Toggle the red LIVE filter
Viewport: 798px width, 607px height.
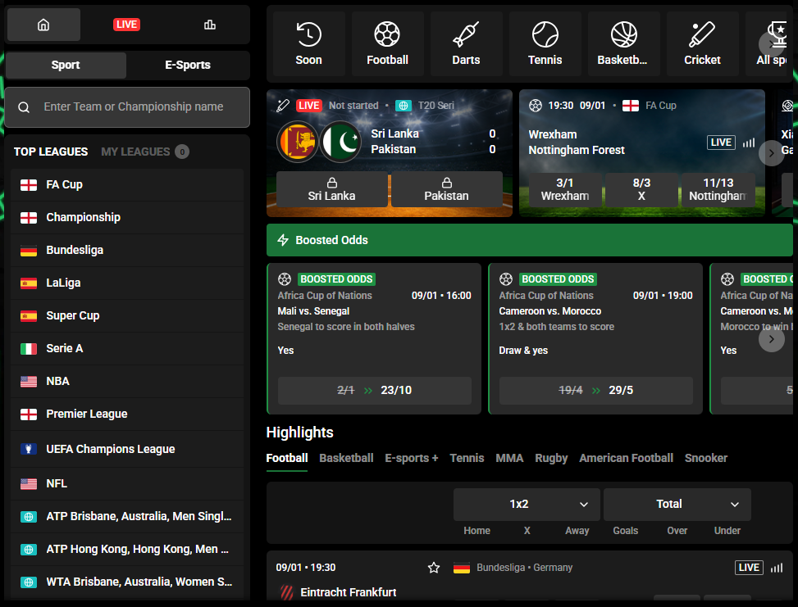126,24
